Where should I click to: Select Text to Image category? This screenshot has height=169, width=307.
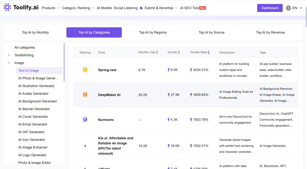click(x=39, y=71)
